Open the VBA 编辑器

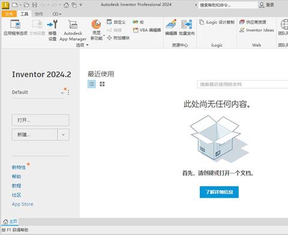coord(146,30)
